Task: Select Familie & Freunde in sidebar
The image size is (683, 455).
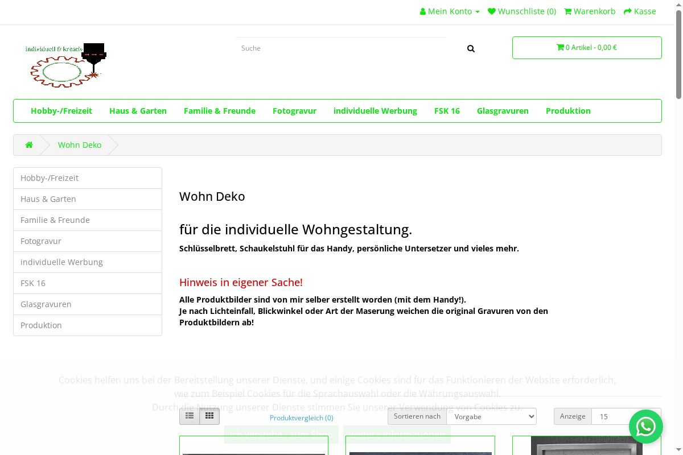Action: (x=88, y=220)
